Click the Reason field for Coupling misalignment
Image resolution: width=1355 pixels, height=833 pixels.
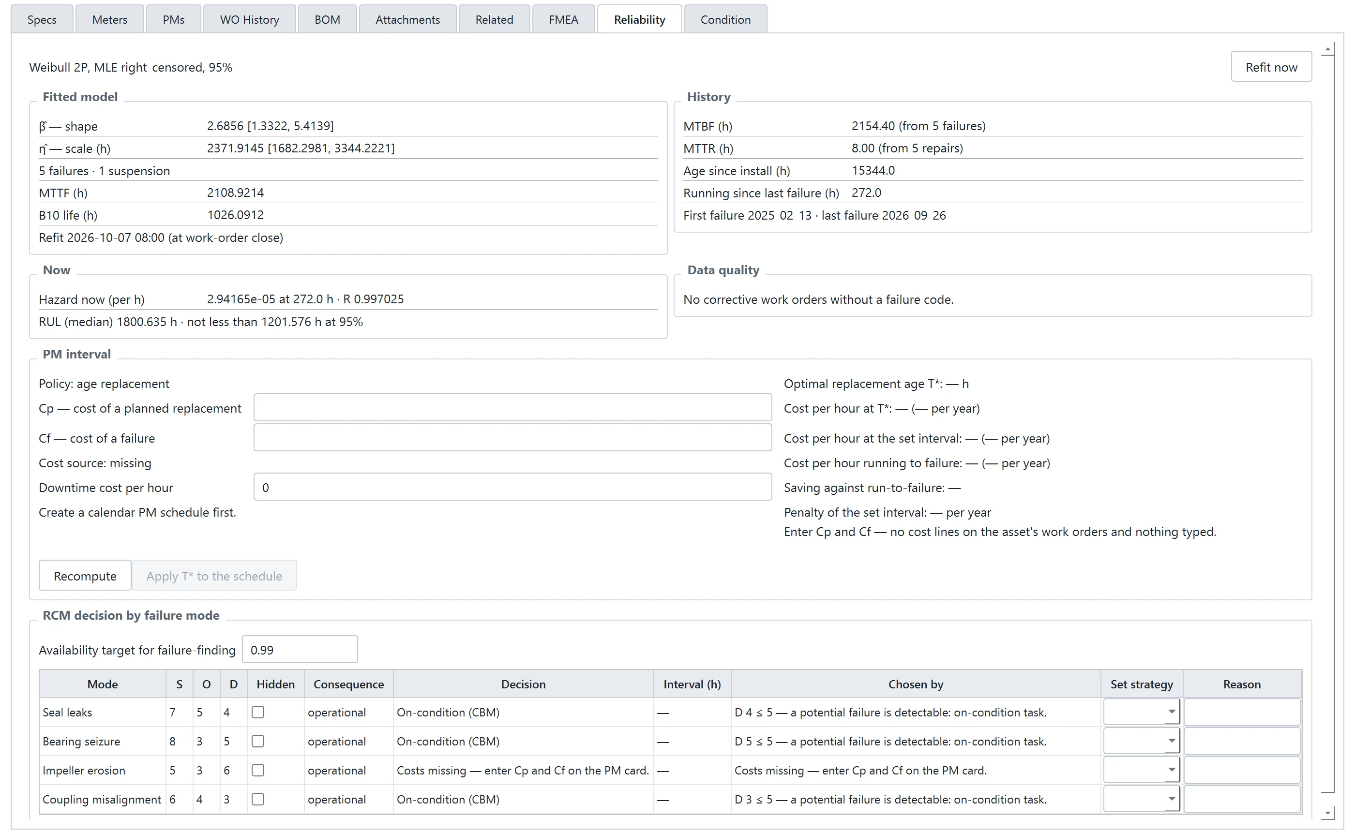[x=1242, y=800]
